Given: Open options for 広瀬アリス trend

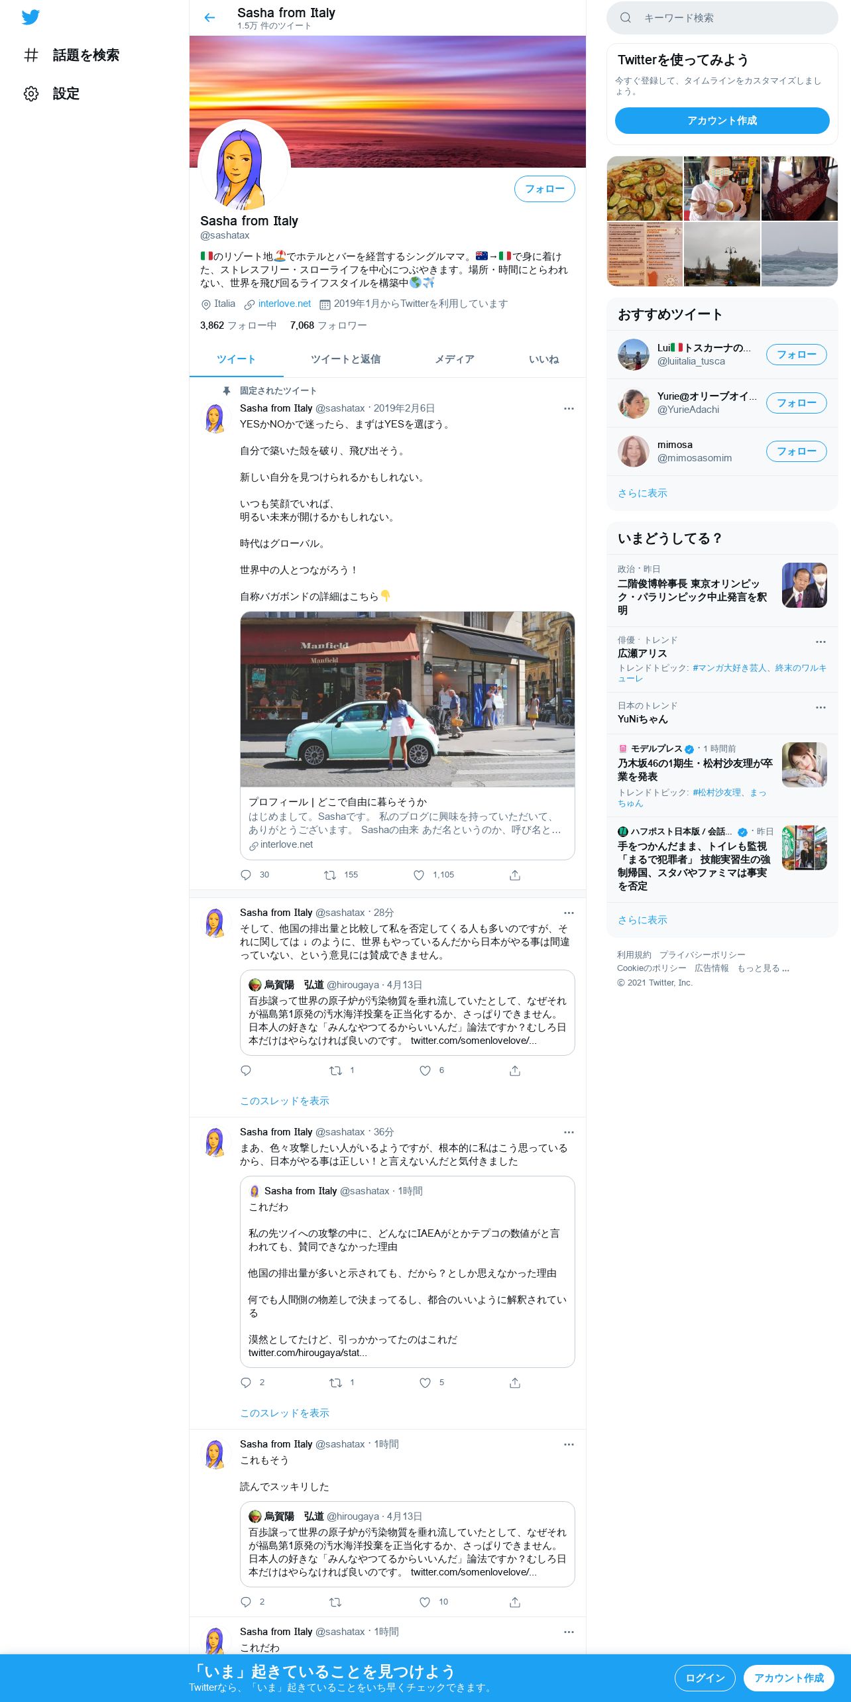Looking at the screenshot, I should pyautogui.click(x=821, y=642).
